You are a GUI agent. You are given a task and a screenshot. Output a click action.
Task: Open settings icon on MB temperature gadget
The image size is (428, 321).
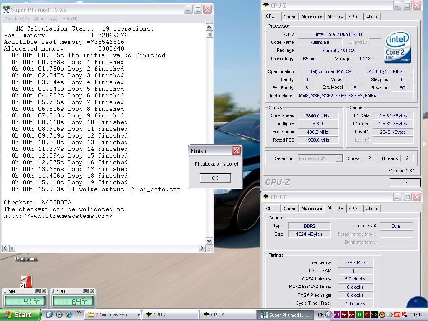[38, 291]
